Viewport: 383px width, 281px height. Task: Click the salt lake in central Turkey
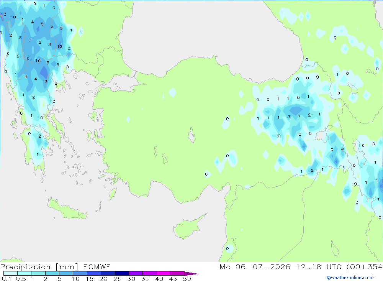pyautogui.click(x=192, y=135)
